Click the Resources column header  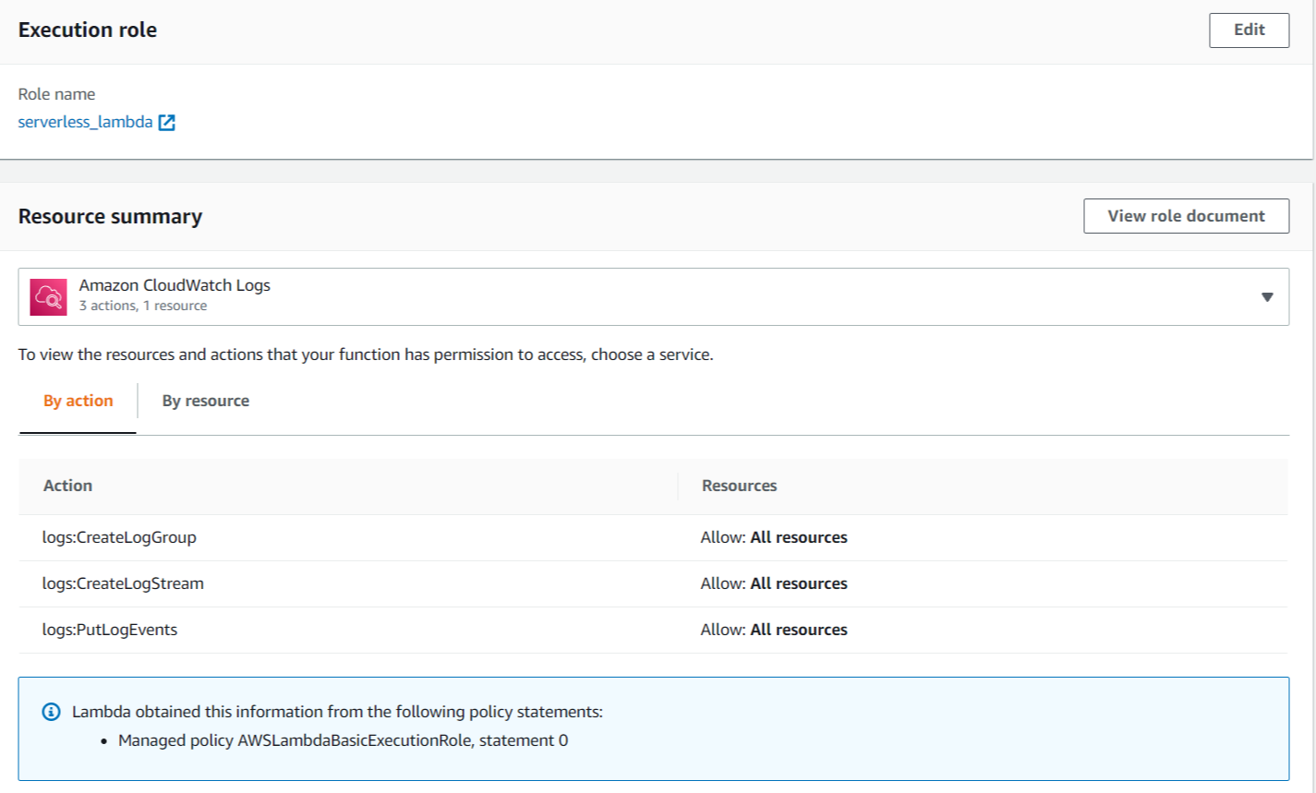tap(740, 486)
